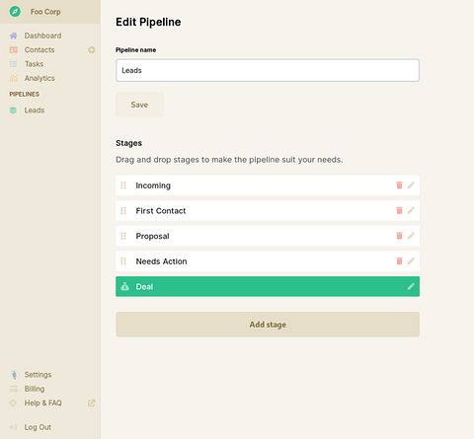Open the Dashboard page
474x439 pixels.
(42, 36)
